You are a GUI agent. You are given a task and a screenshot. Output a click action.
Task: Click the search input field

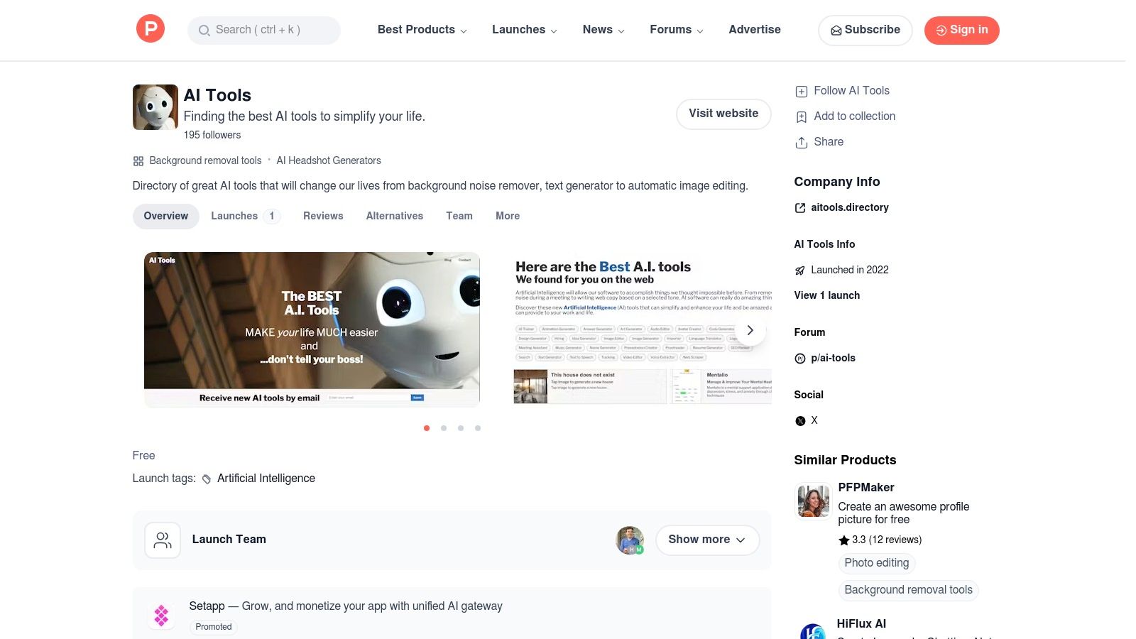coord(264,30)
